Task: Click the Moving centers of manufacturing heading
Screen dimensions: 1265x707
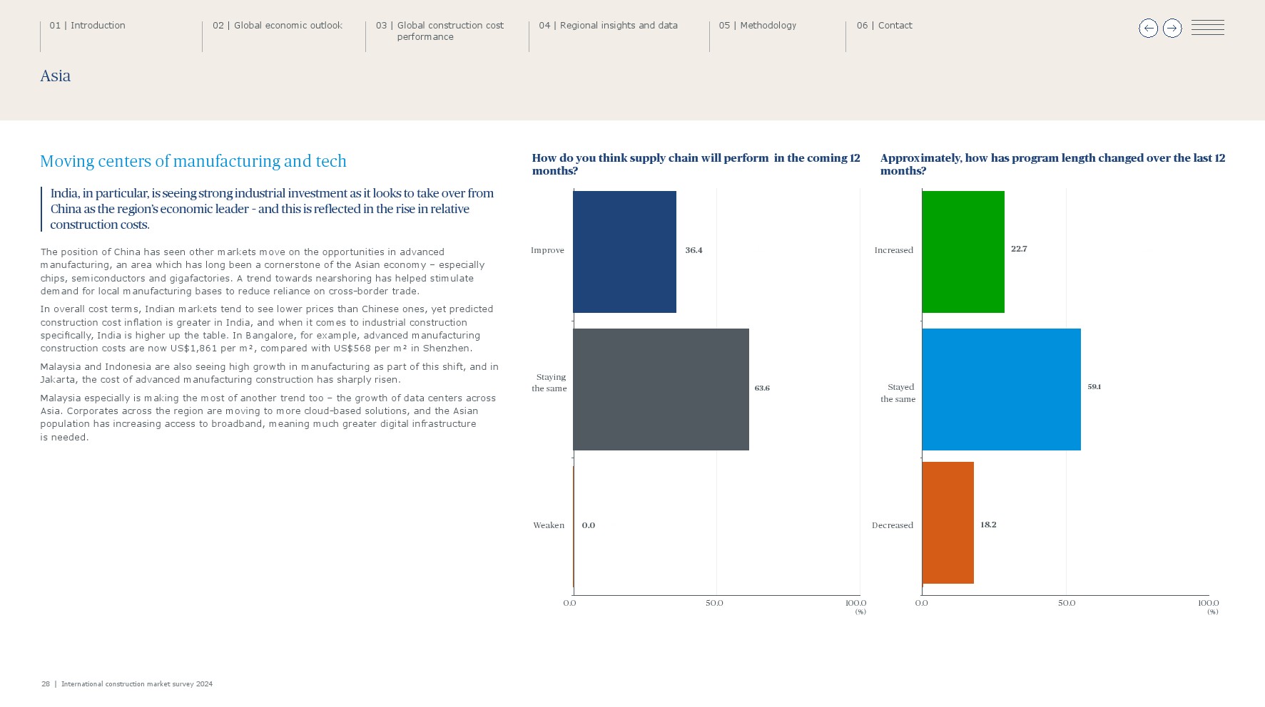Action: coord(193,161)
